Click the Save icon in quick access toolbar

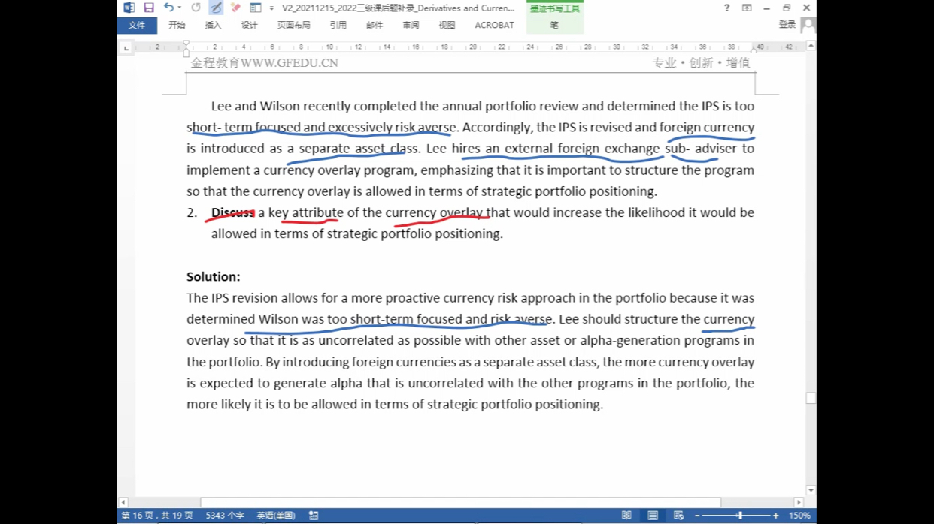click(x=149, y=8)
